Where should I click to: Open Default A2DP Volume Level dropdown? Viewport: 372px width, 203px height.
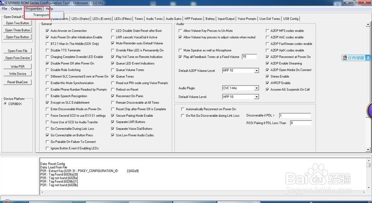(x=256, y=71)
